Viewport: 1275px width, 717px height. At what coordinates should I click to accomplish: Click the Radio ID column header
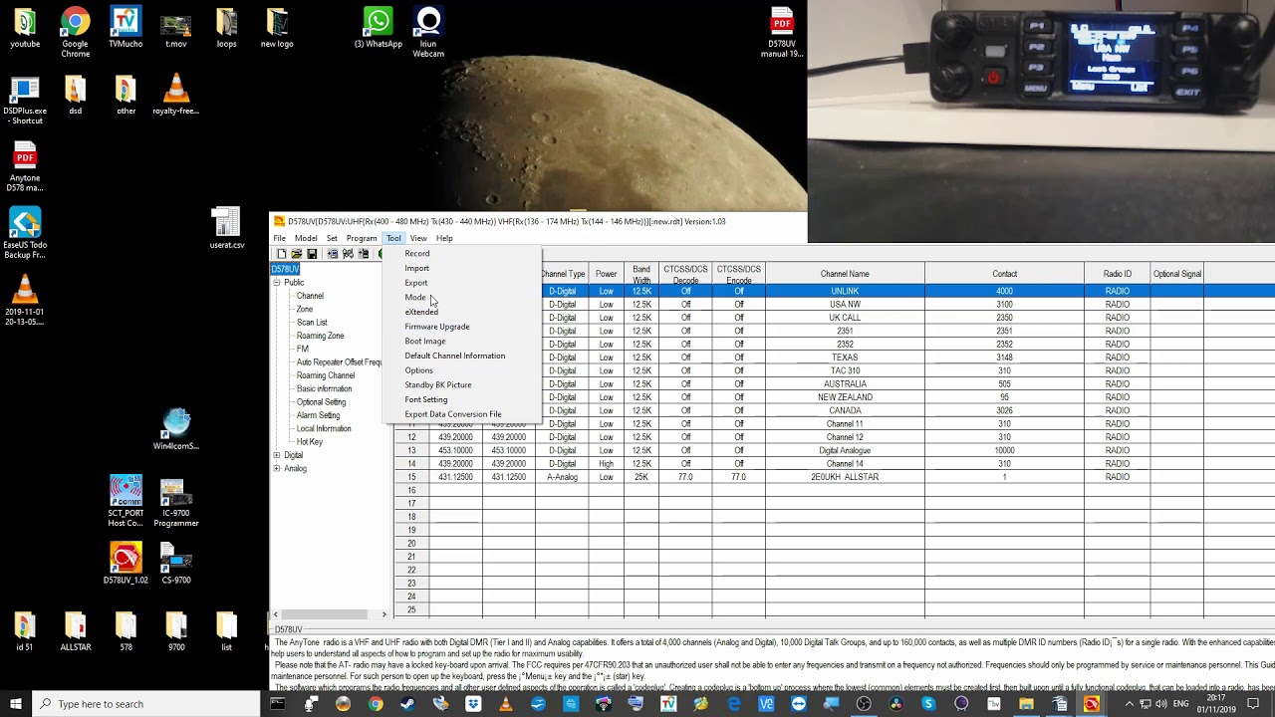click(1118, 274)
